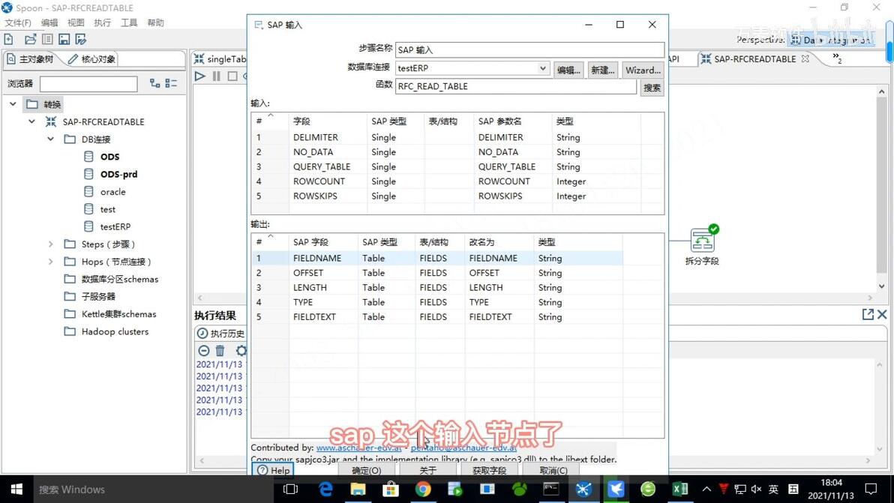
Task: Click the 获取字段 button
Action: point(489,470)
